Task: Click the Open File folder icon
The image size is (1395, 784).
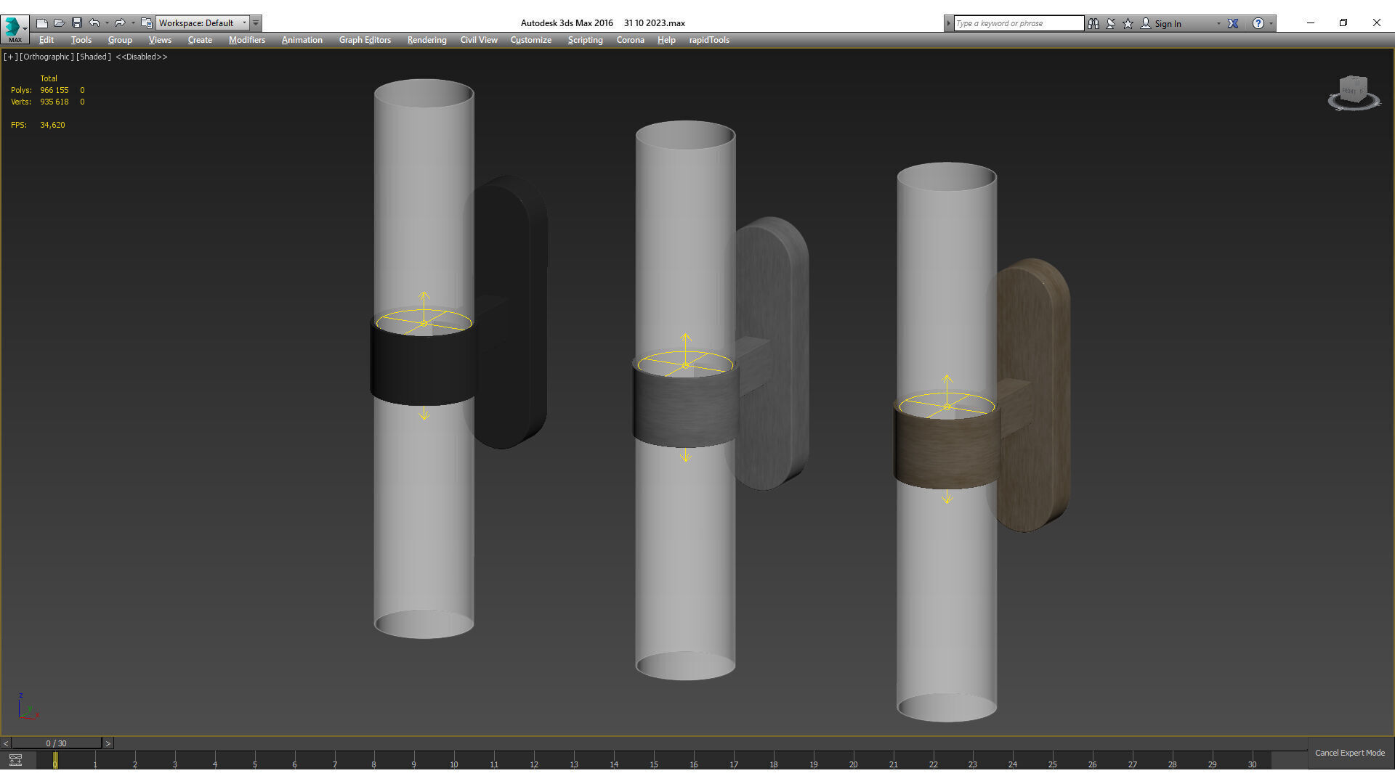Action: point(60,23)
